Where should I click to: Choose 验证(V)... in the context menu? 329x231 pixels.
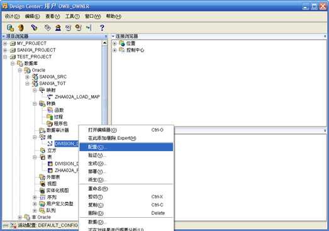point(126,155)
